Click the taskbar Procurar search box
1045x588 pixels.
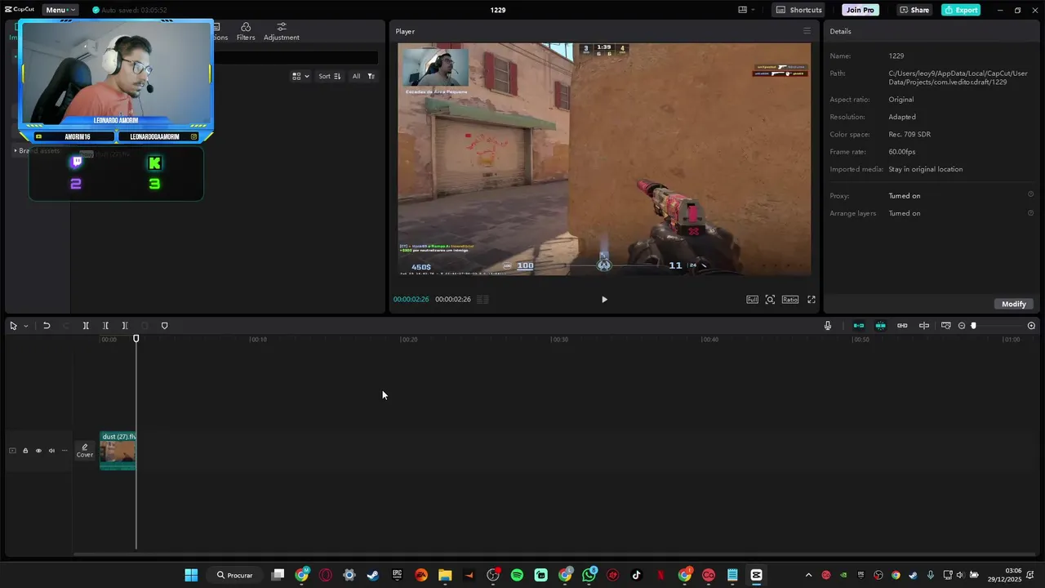tap(234, 575)
